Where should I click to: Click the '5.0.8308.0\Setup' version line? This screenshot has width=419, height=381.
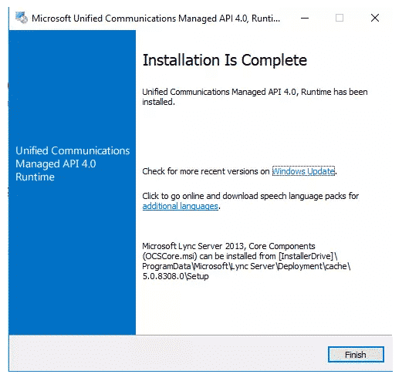(175, 276)
